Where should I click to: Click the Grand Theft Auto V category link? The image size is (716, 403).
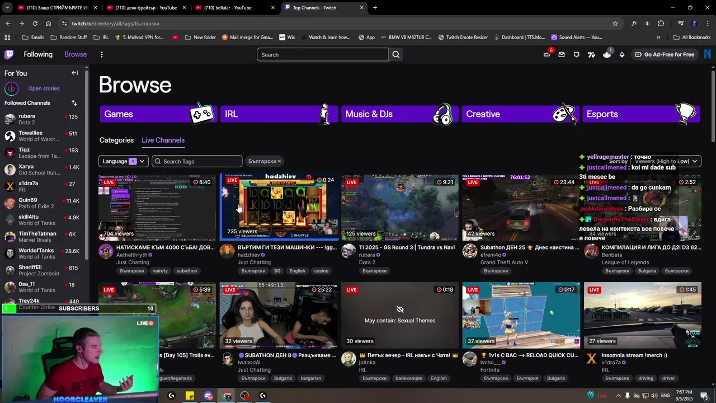504,263
